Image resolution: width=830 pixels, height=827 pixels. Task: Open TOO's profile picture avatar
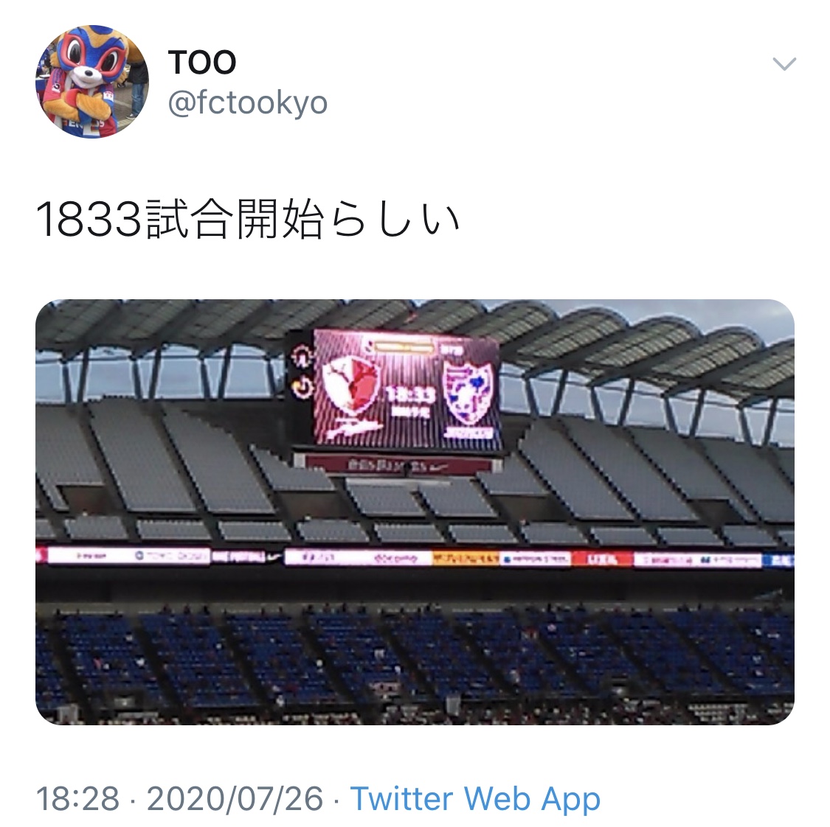point(92,81)
